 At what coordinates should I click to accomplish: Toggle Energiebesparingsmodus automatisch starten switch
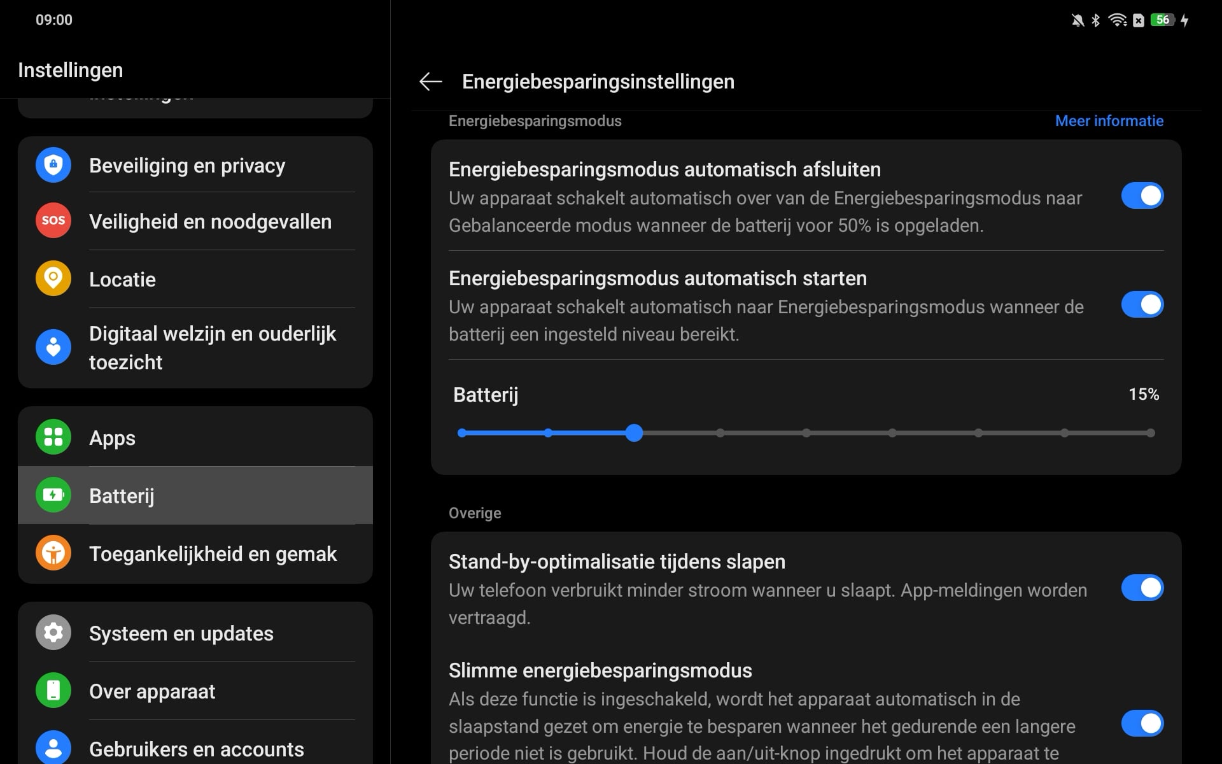1142,304
